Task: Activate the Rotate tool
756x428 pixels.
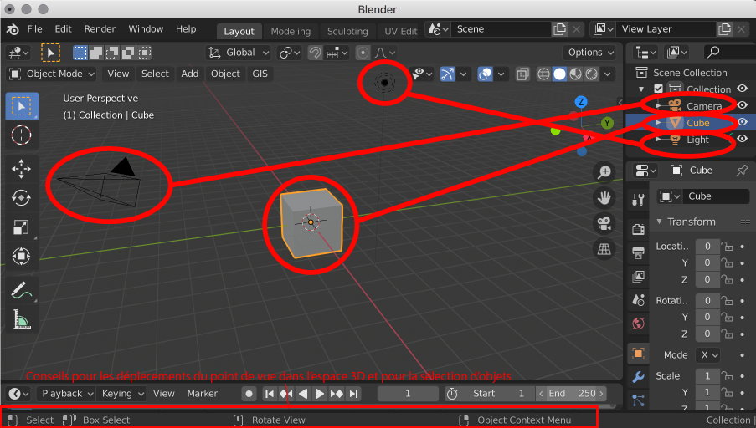Action: tap(21, 198)
